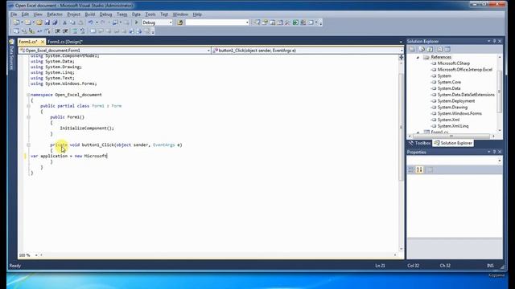The height and width of the screenshot is (289, 515).
Task: Open the Find combo box dropdown
Action: click(247, 22)
